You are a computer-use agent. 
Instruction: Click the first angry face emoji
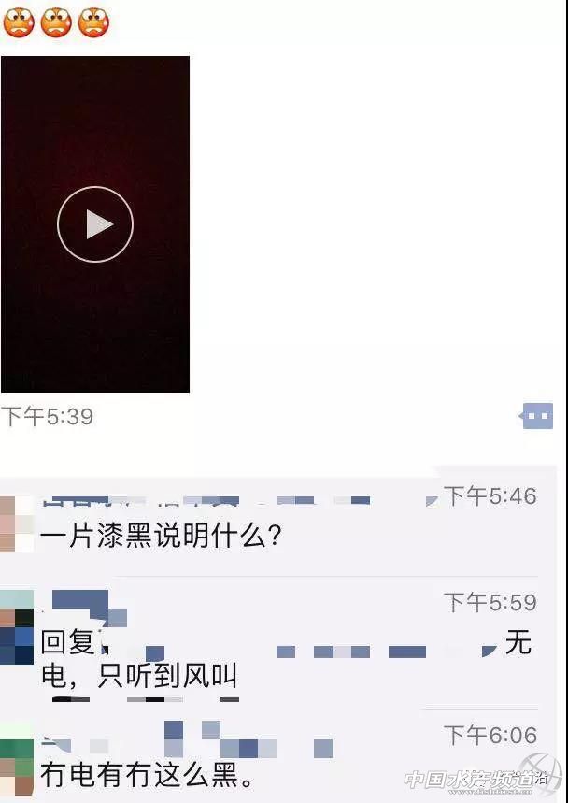click(19, 22)
